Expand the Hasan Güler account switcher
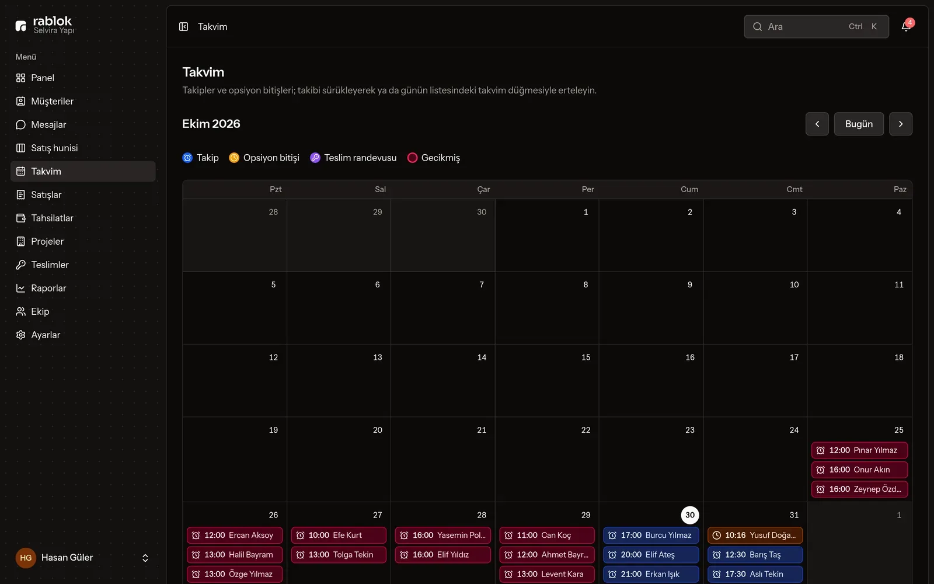 point(145,558)
